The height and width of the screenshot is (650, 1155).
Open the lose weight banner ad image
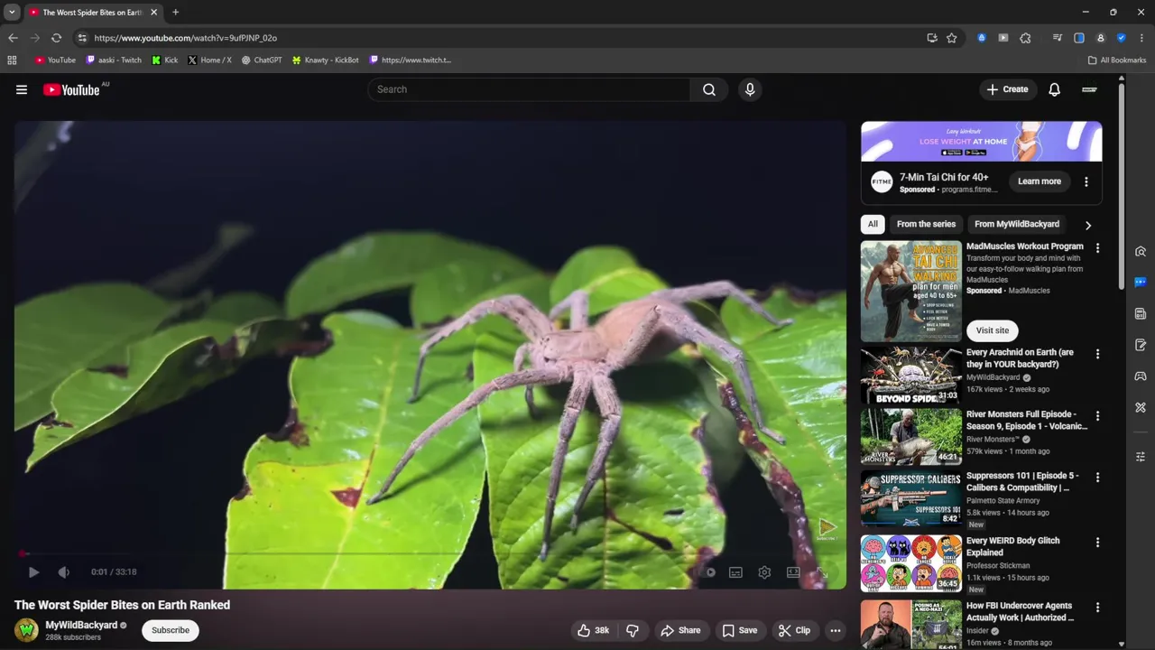pos(981,142)
